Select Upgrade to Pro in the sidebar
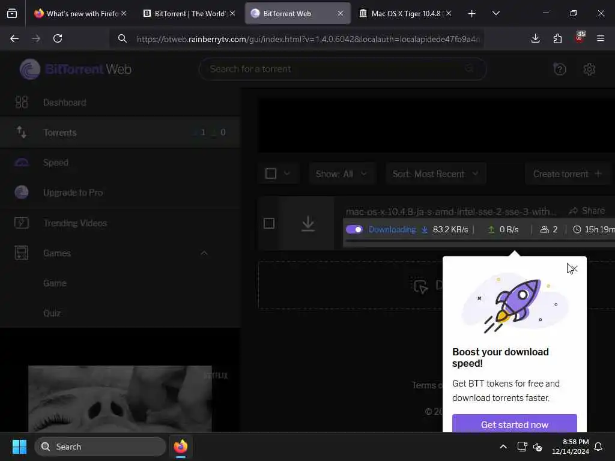The width and height of the screenshot is (615, 461). point(120,193)
